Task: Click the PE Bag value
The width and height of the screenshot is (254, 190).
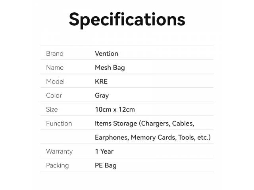Action: (106, 165)
